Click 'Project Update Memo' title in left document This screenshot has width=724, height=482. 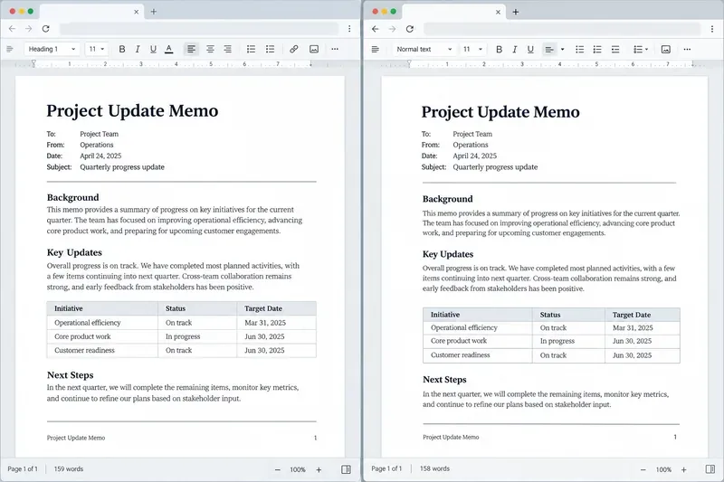point(132,111)
